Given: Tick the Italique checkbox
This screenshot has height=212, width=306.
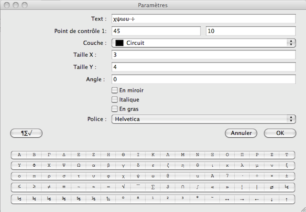Looking at the screenshot, I should click(x=115, y=100).
